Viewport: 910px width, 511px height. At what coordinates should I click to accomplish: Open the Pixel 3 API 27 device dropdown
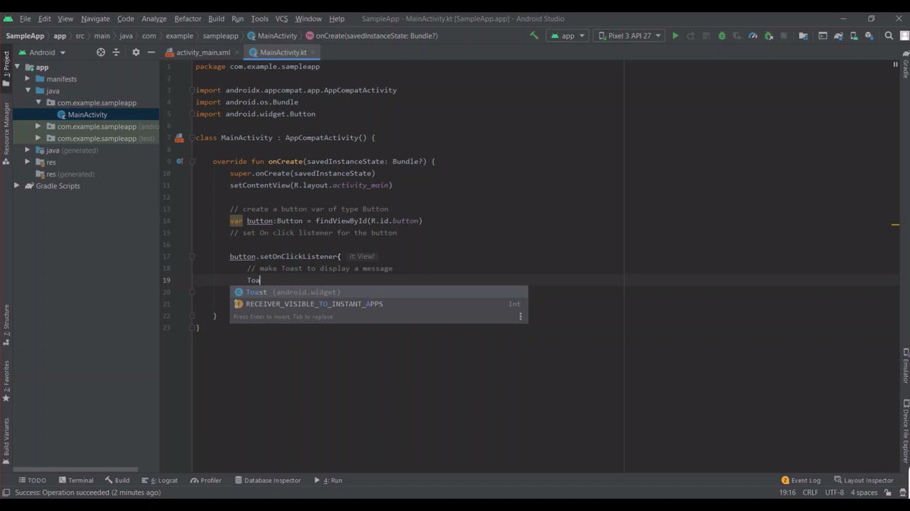pos(629,35)
